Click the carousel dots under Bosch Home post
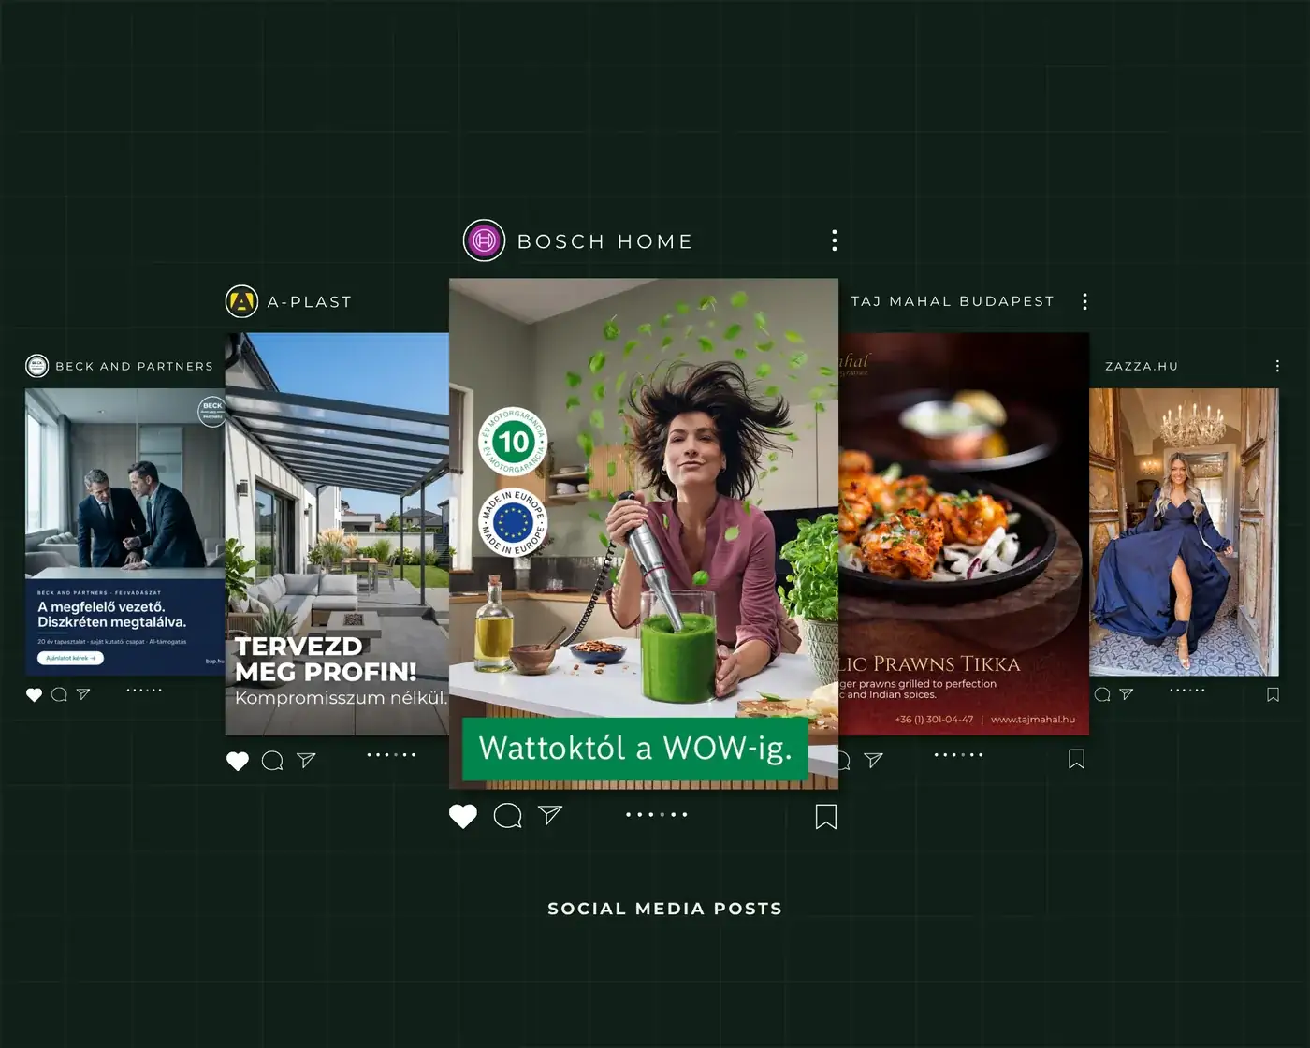The height and width of the screenshot is (1048, 1310). pyautogui.click(x=657, y=815)
